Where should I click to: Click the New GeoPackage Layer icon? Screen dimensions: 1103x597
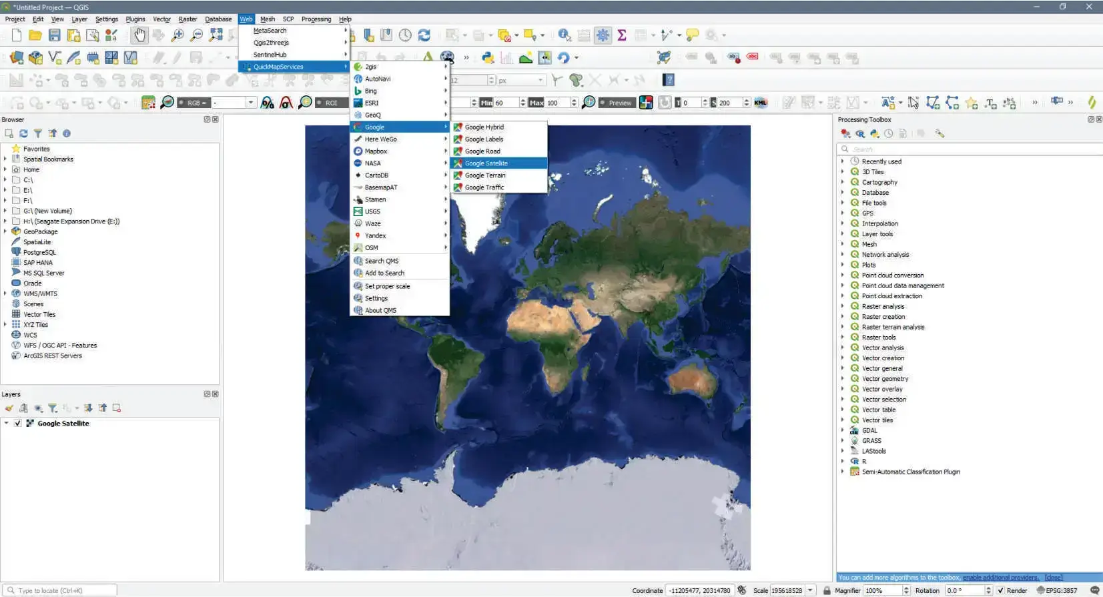click(x=35, y=58)
